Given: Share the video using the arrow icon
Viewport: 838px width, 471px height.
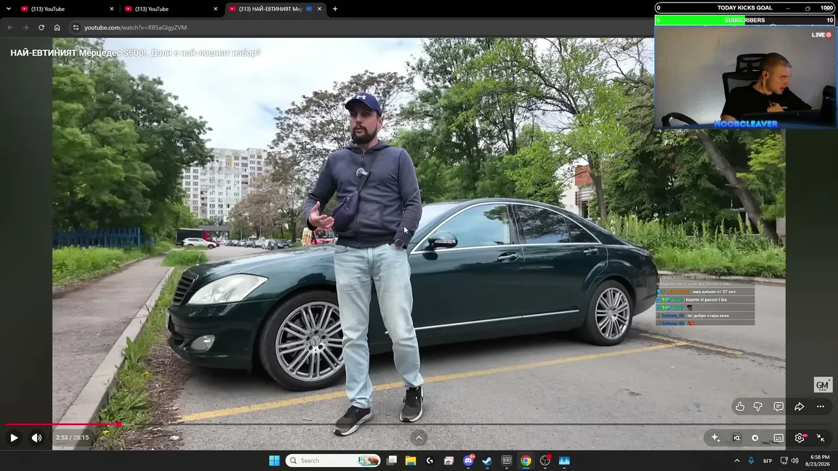Looking at the screenshot, I should tap(799, 406).
